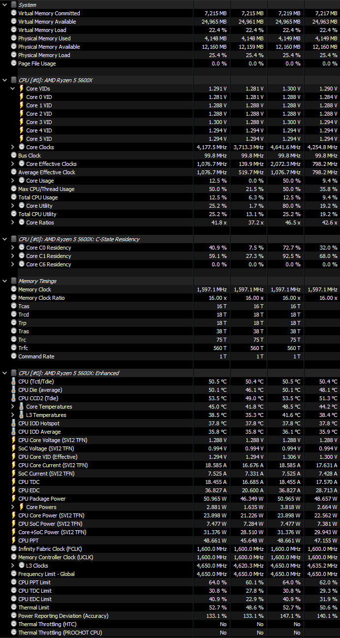Viewport: 340px width, 638px height.
Task: Click the Memory Clock sensor icon
Action: 14,289
